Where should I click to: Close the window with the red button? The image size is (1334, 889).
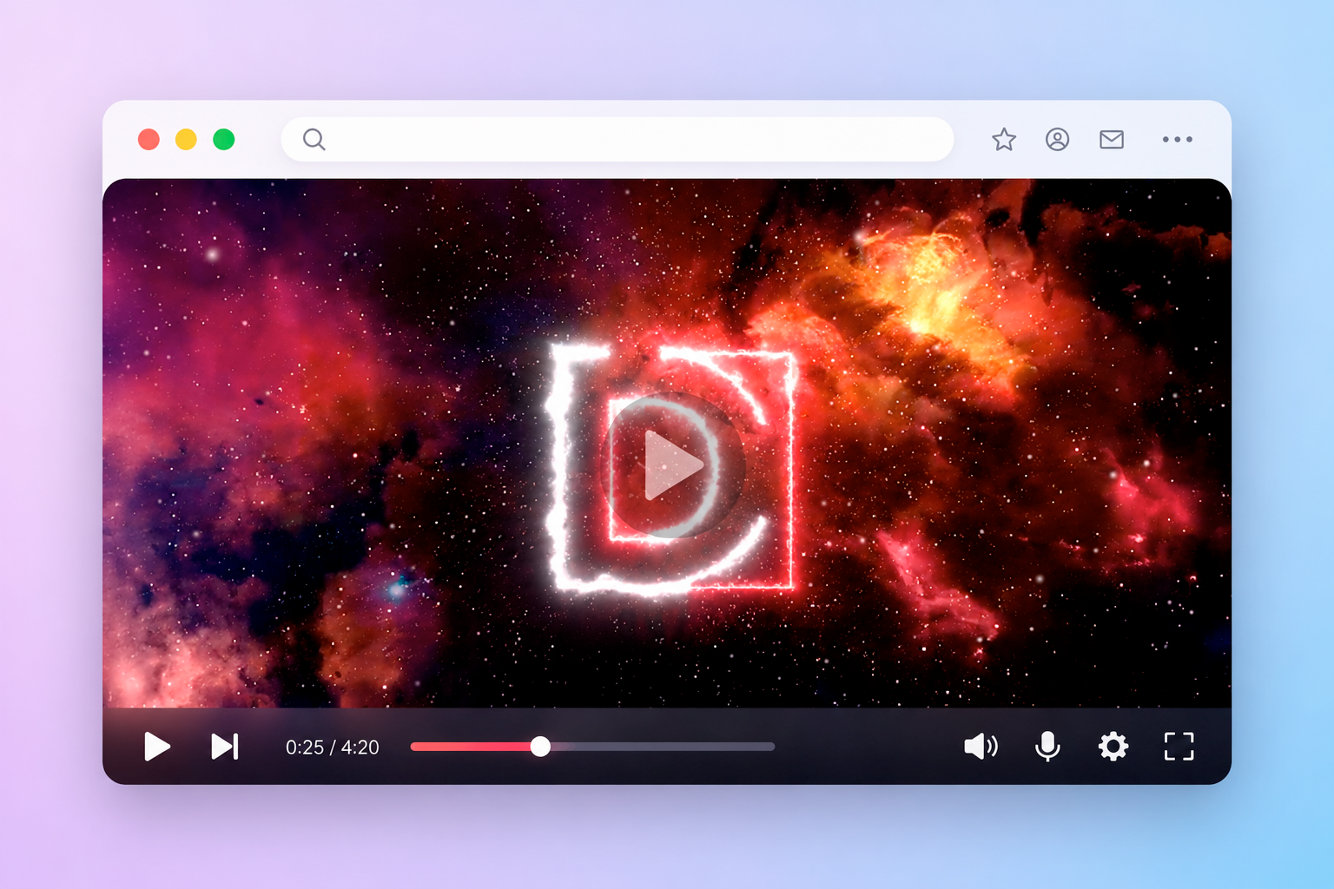149,139
